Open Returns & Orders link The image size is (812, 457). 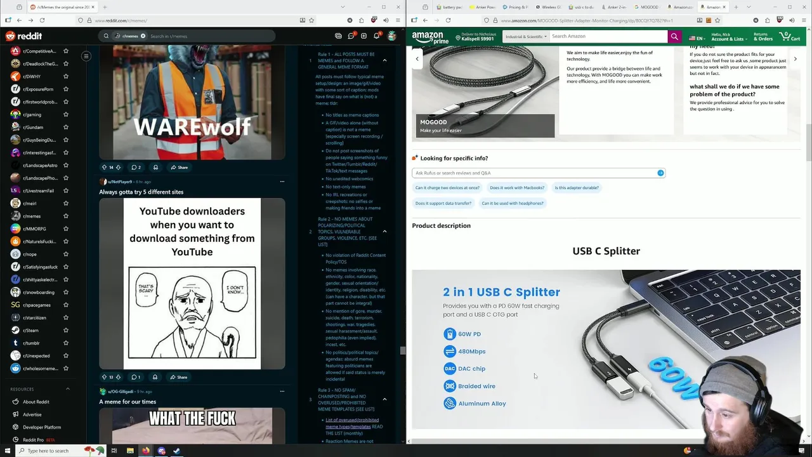763,37
